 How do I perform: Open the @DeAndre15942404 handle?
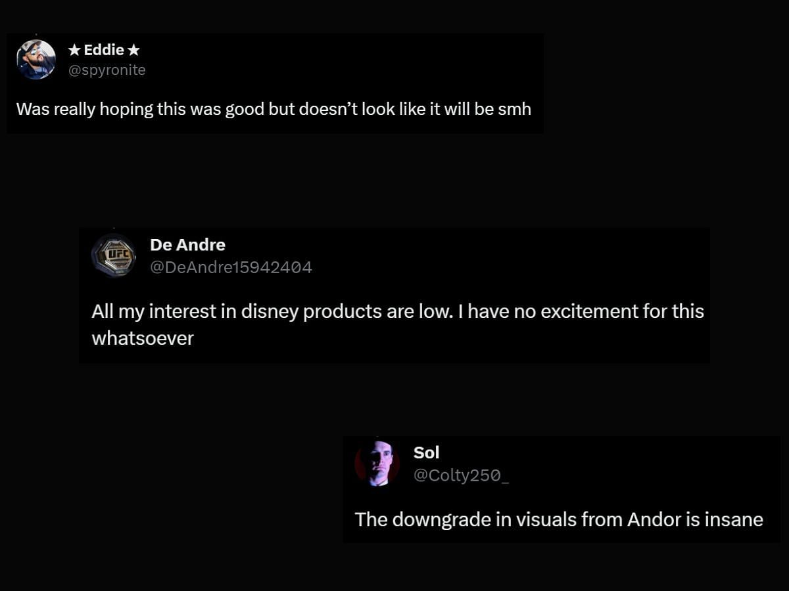point(231,267)
